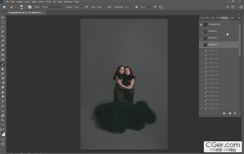Enable airbrush-style build-up effects
This screenshot has width=244, height=154.
point(109,7)
